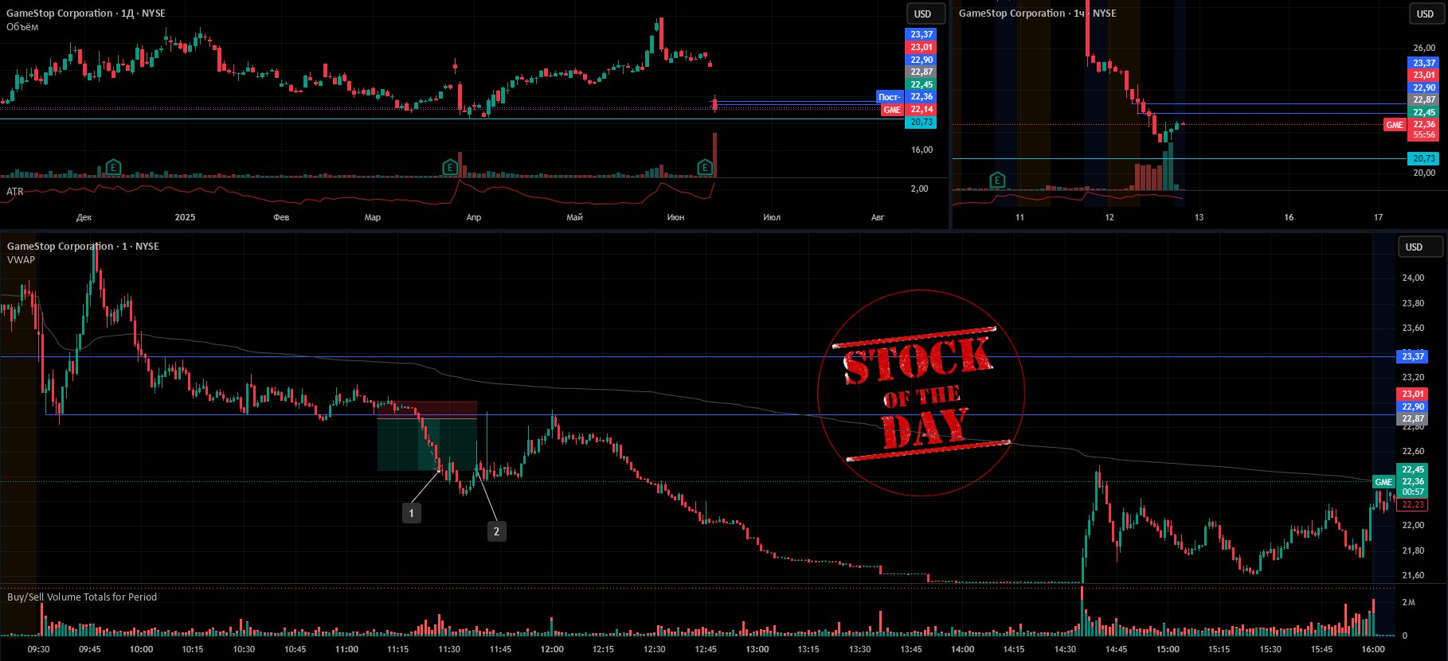Click the 2025 label on daily time axis

pos(185,217)
